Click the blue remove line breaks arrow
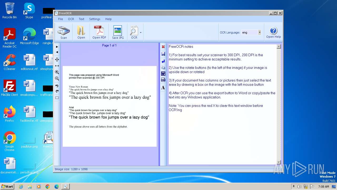Viewport: 337px width, 190px height. pyautogui.click(x=163, y=61)
